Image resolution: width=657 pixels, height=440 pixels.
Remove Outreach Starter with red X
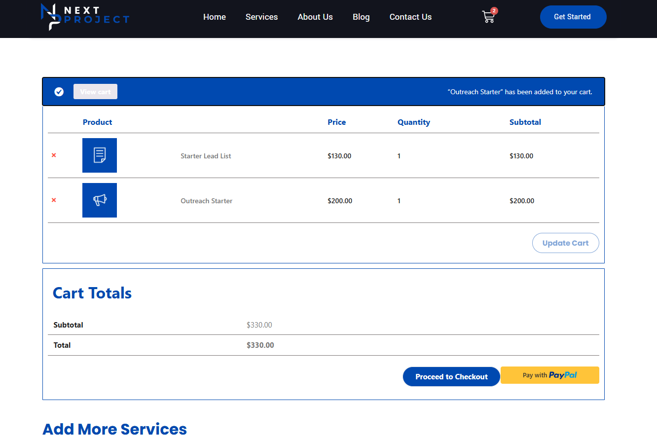(54, 200)
